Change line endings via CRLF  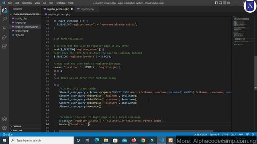(233, 134)
